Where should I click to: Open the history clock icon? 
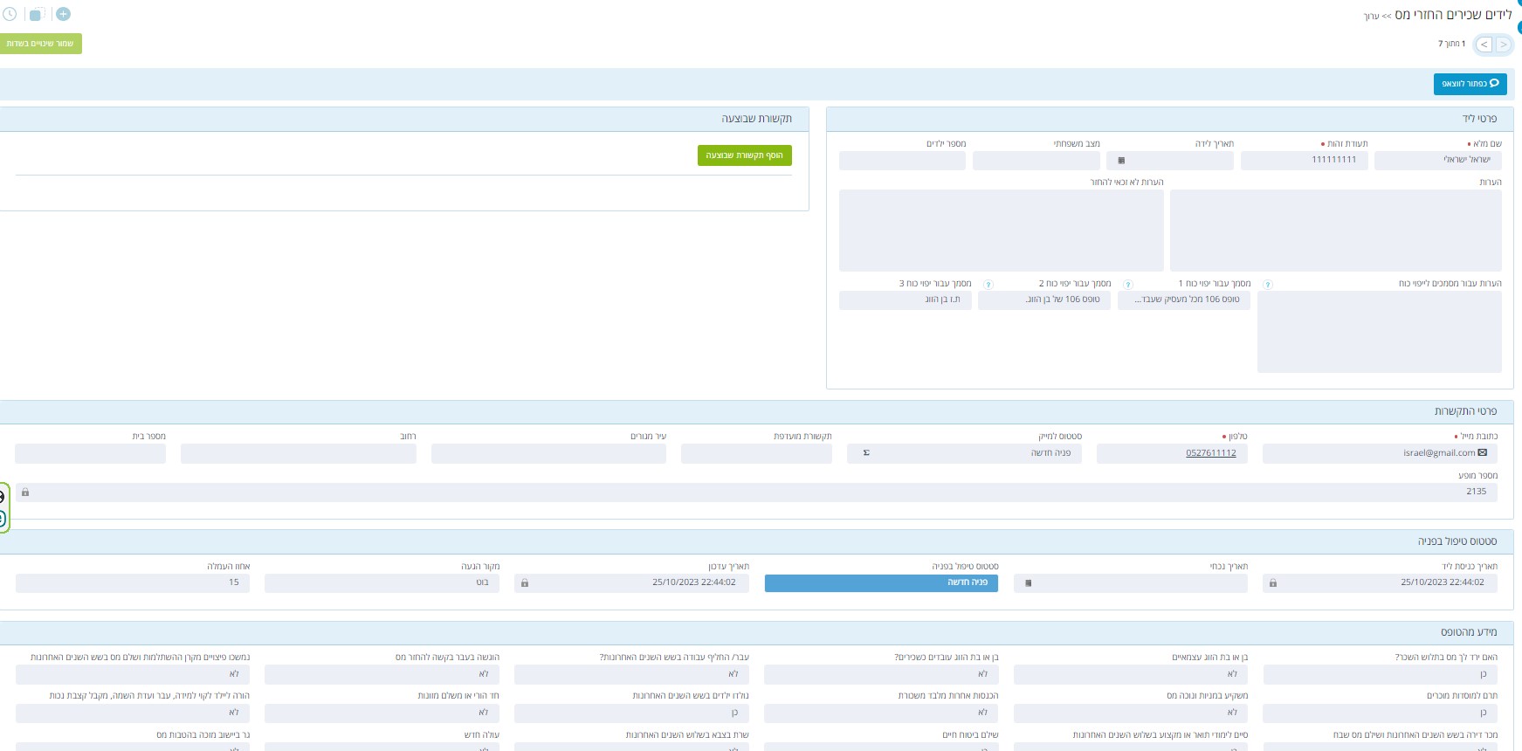click(10, 15)
